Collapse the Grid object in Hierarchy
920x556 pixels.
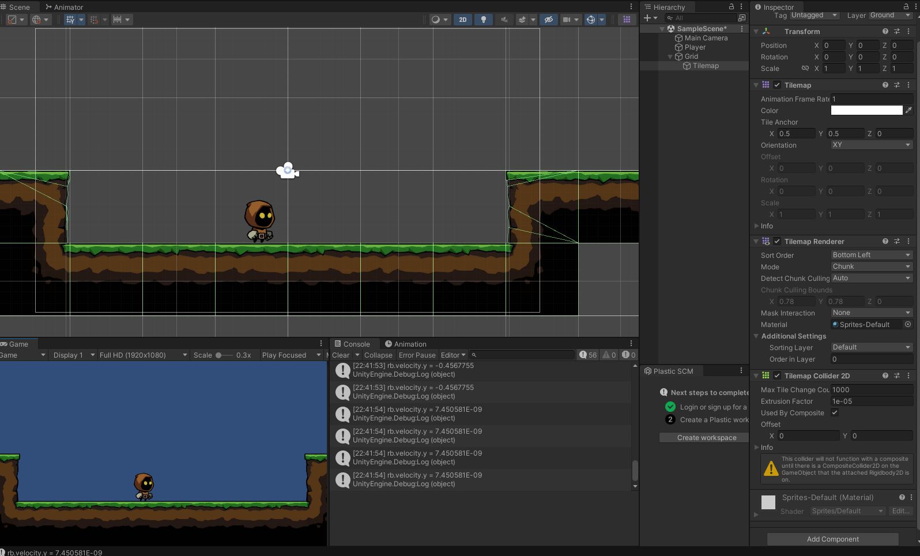(670, 57)
